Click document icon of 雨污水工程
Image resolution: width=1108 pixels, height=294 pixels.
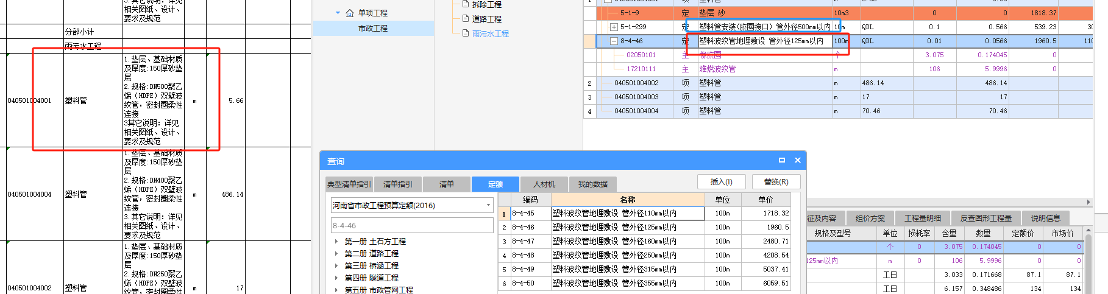pyautogui.click(x=466, y=33)
